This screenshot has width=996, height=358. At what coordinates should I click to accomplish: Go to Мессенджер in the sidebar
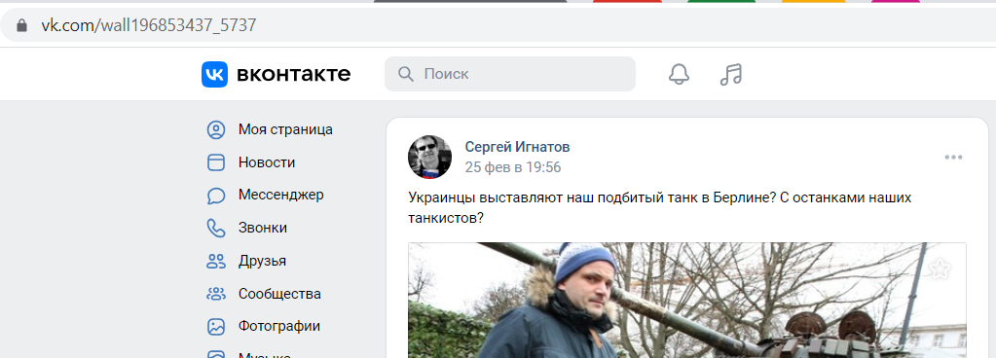click(280, 195)
